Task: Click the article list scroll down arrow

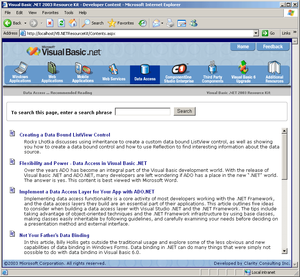Action: [x=285, y=251]
